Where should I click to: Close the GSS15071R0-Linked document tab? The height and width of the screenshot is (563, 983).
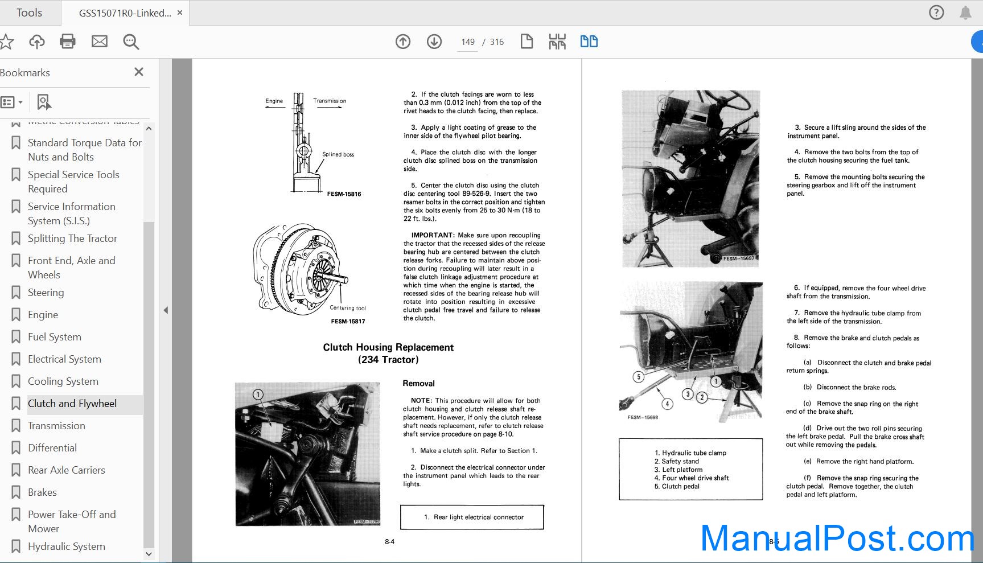point(180,13)
